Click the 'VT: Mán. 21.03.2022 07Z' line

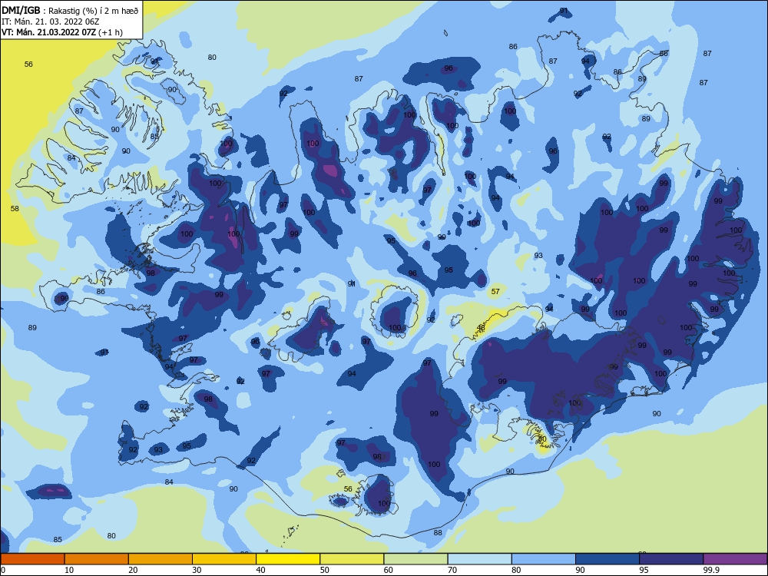(61, 32)
